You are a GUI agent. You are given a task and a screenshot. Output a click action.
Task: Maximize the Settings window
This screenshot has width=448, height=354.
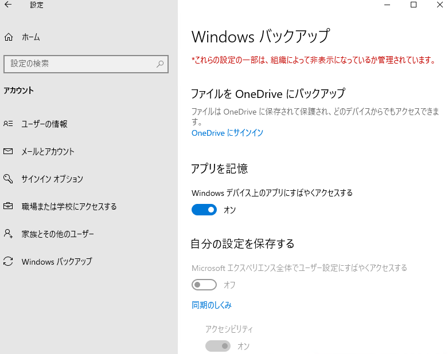tap(413, 5)
